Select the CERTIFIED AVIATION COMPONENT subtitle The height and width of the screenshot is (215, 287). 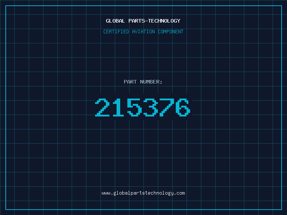[143, 32]
